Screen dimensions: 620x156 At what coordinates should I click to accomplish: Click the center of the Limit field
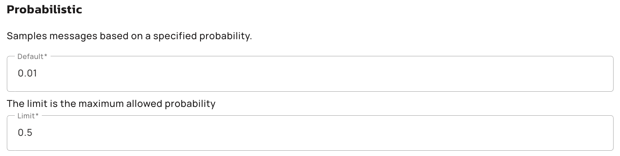point(310,133)
